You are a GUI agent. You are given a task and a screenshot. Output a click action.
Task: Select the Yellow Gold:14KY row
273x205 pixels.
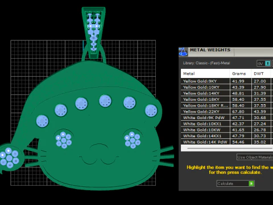(x=227, y=93)
